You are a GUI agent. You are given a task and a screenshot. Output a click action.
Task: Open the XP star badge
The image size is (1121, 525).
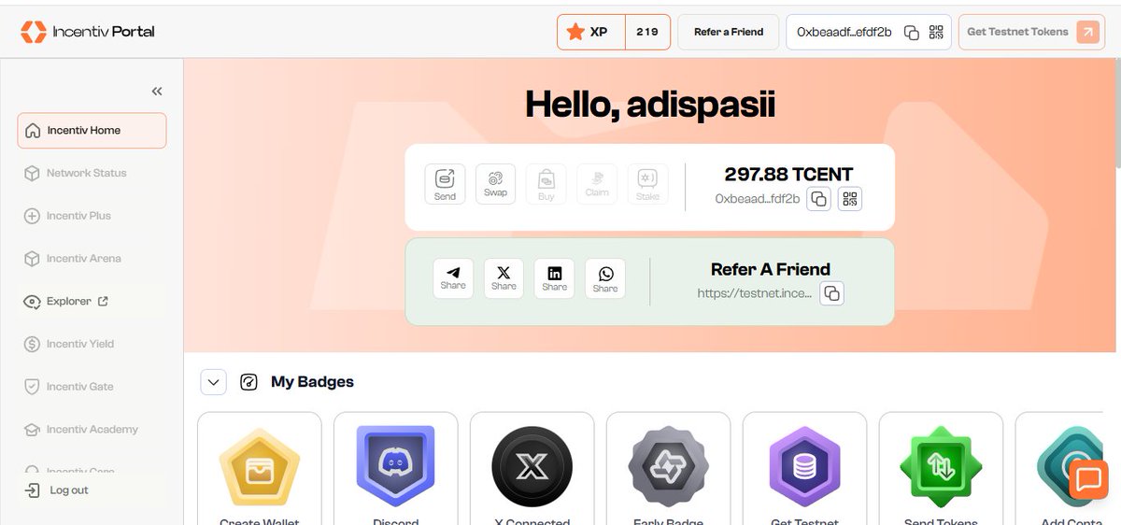click(590, 32)
